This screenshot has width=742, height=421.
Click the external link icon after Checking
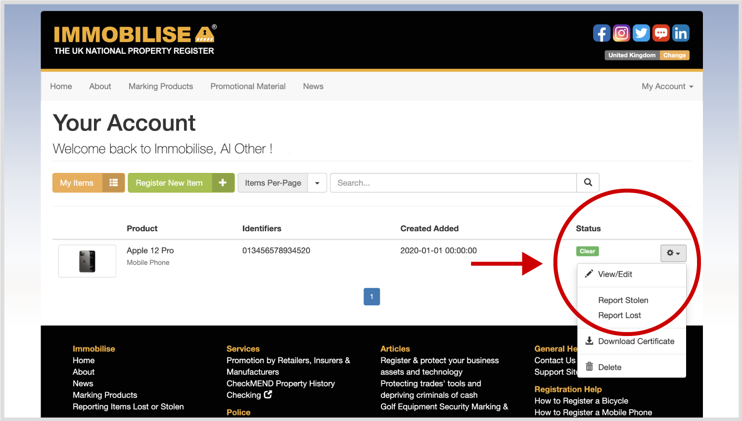click(x=268, y=394)
